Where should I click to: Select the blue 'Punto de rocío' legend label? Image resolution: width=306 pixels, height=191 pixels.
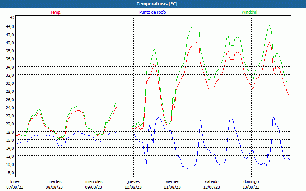[x=152, y=12]
